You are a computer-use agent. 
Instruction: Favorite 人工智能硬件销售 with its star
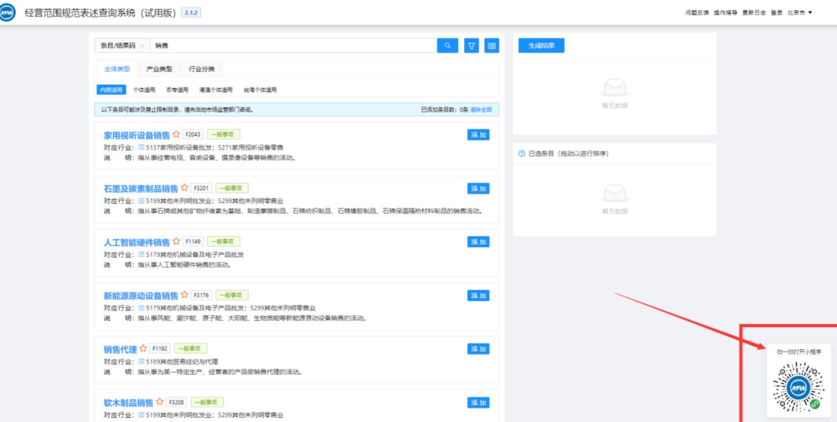point(176,242)
